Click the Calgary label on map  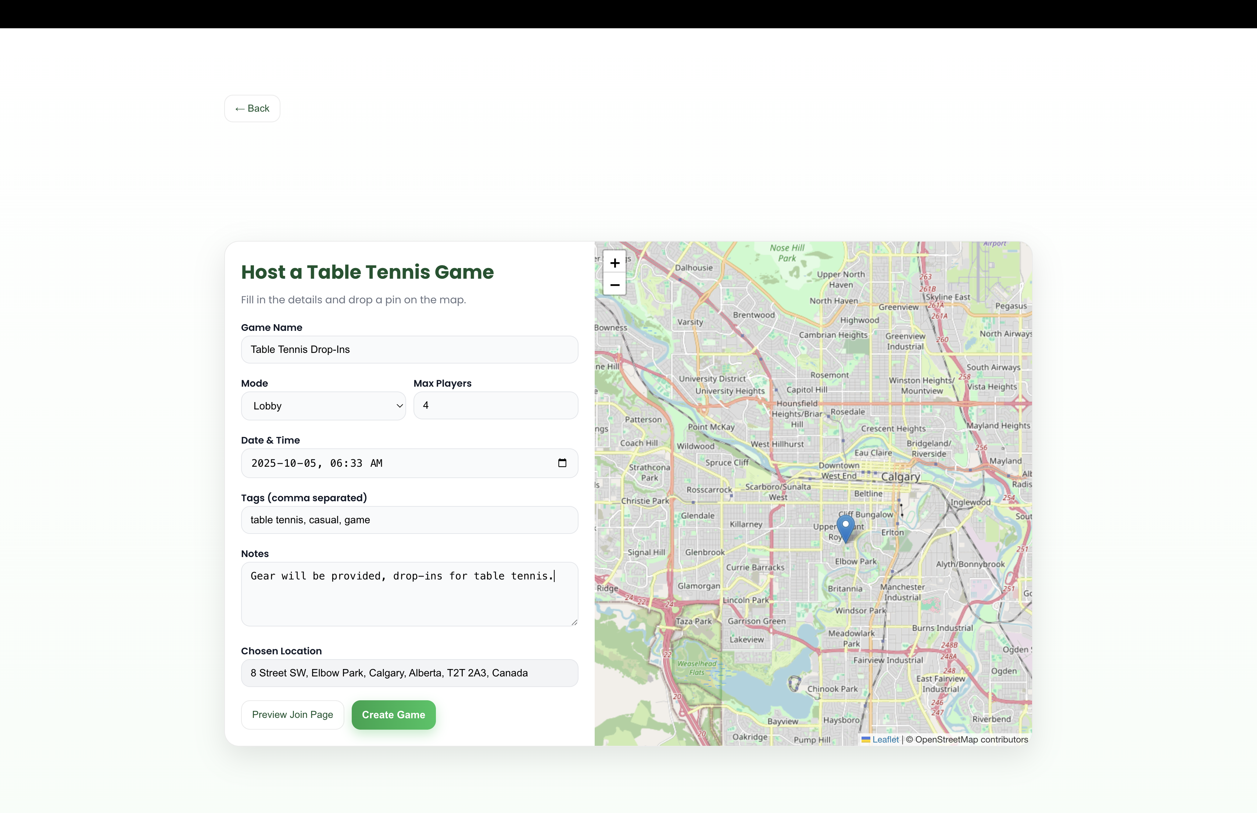[900, 476]
